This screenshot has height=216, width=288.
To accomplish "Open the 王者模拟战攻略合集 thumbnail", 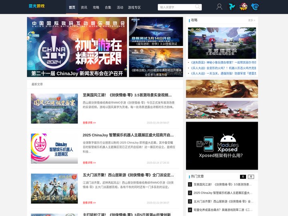I will coord(222,43).
